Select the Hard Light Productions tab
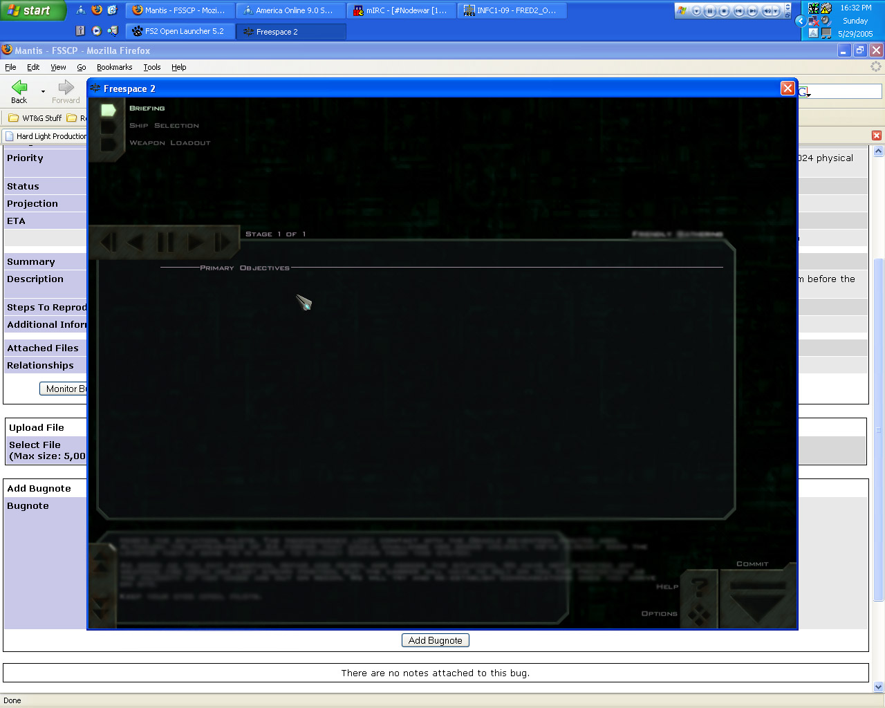The height and width of the screenshot is (708, 885). (x=46, y=136)
